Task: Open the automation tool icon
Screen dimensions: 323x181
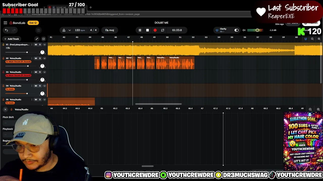Action: point(37,39)
